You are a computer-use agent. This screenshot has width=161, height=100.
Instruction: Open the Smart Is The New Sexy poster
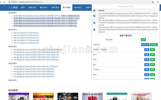pos(92,96)
